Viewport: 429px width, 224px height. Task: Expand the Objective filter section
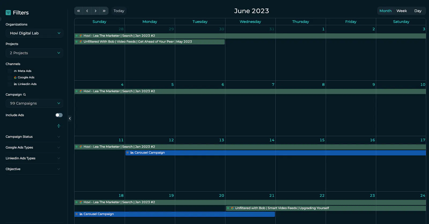[33, 169]
